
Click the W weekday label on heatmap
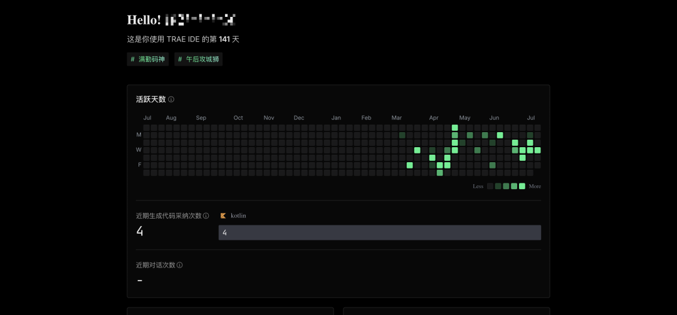[139, 150]
